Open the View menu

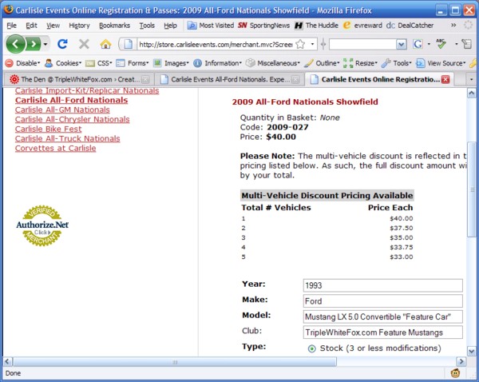click(53, 26)
